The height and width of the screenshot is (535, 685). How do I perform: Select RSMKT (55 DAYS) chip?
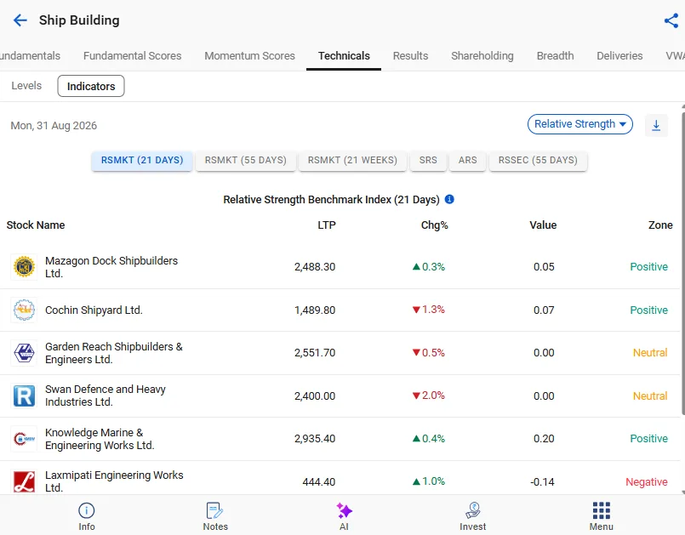click(246, 160)
